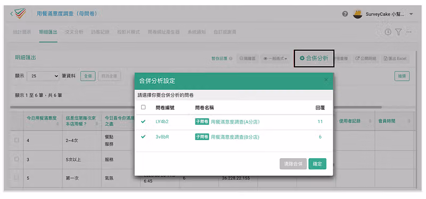Sort by 這是您第幾次來本店用餐 column

pyautogui.click(x=82, y=121)
